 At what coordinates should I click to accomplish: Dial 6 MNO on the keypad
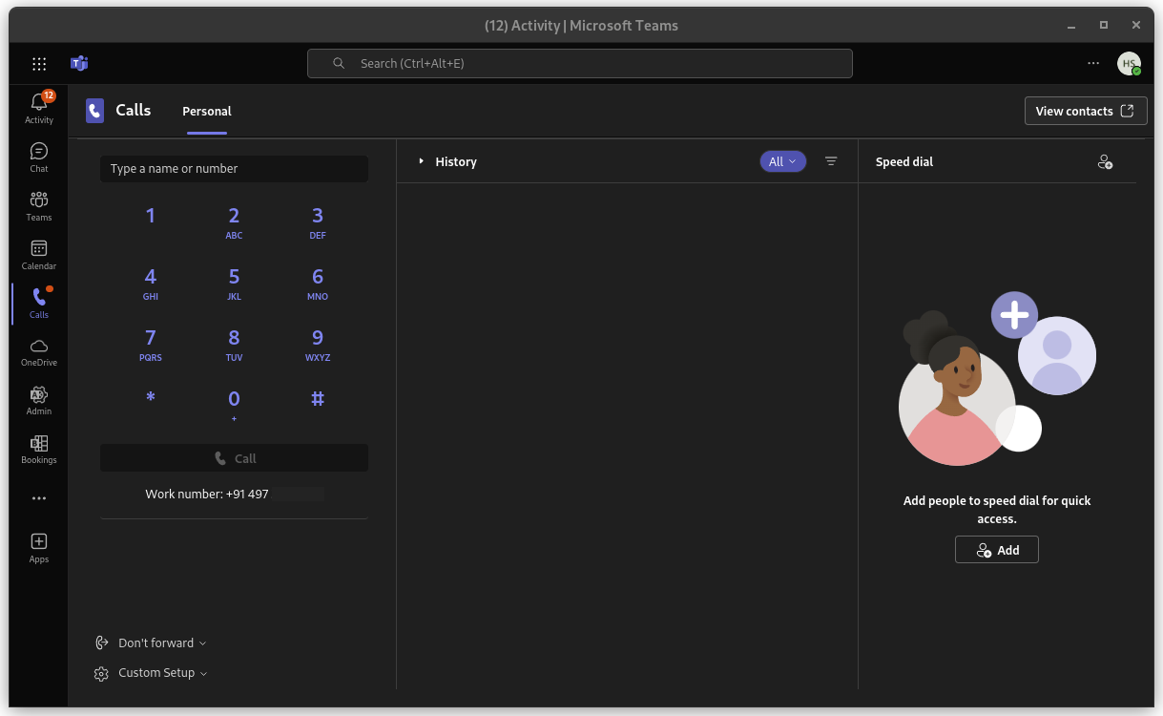(318, 283)
